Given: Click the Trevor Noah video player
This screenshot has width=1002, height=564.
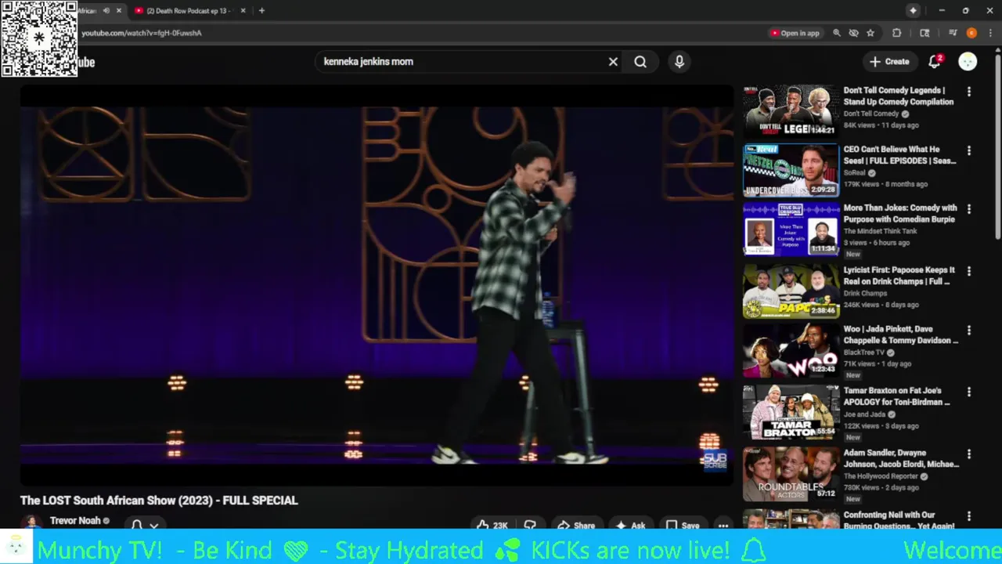Looking at the screenshot, I should coord(377,285).
